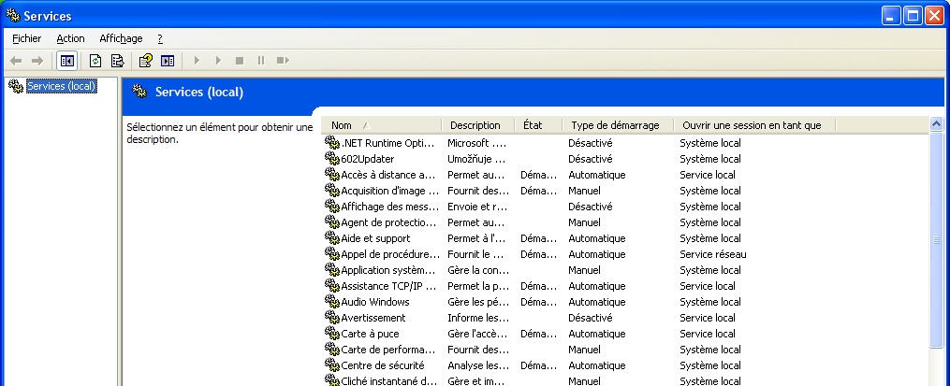Open the Affichage menu

pos(121,38)
